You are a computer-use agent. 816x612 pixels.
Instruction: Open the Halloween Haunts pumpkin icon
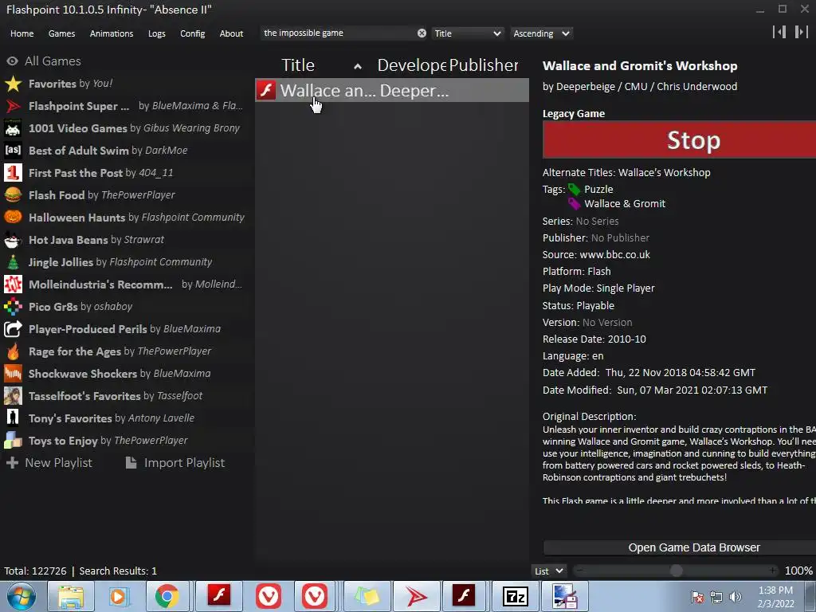pyautogui.click(x=13, y=218)
